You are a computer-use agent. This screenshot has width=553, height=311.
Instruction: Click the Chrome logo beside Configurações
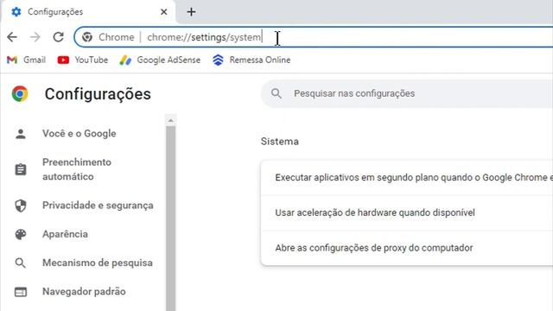20,94
